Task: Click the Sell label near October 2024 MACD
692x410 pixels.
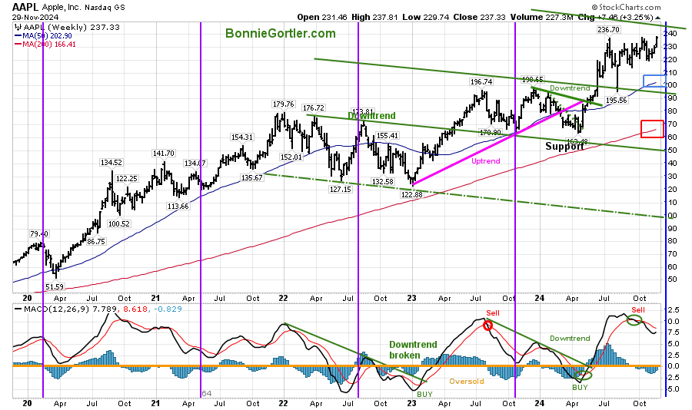Action: click(x=638, y=310)
